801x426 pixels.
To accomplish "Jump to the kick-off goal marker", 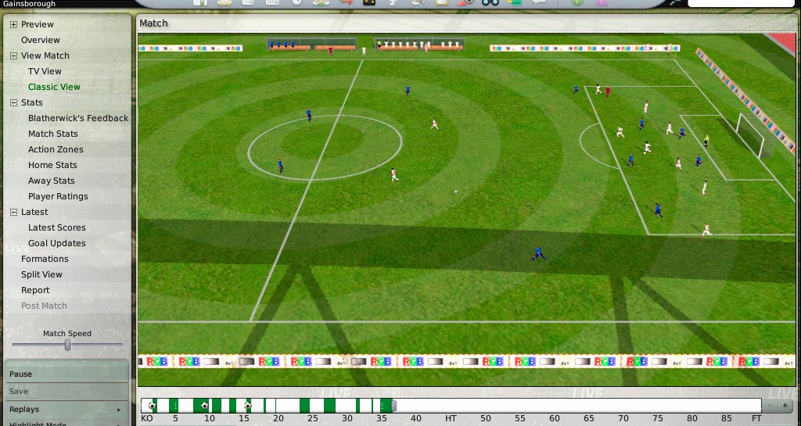I will (152, 406).
